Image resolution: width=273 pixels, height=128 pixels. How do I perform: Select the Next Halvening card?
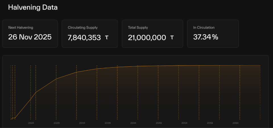[30, 33]
